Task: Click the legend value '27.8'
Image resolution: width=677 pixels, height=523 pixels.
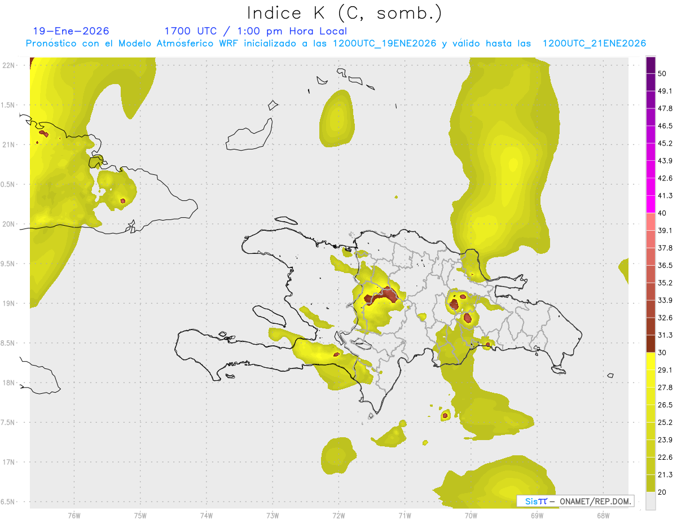Action: 665,387
